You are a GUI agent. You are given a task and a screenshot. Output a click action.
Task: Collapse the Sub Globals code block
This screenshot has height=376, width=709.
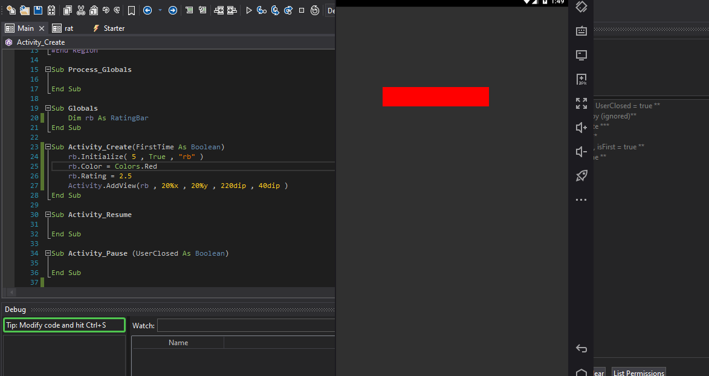point(48,108)
